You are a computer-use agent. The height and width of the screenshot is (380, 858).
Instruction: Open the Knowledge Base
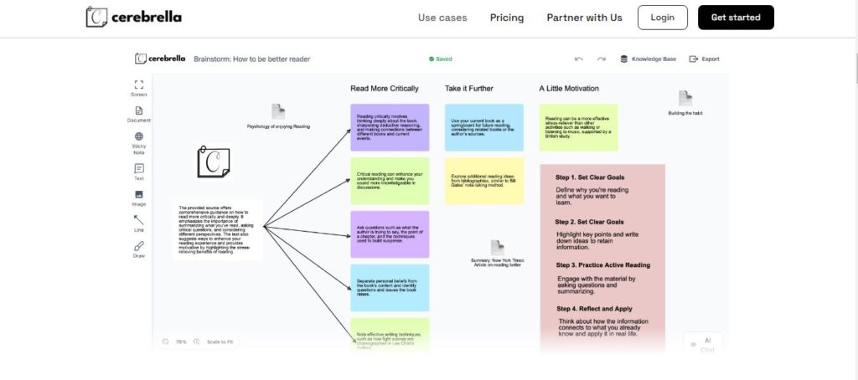tap(648, 59)
